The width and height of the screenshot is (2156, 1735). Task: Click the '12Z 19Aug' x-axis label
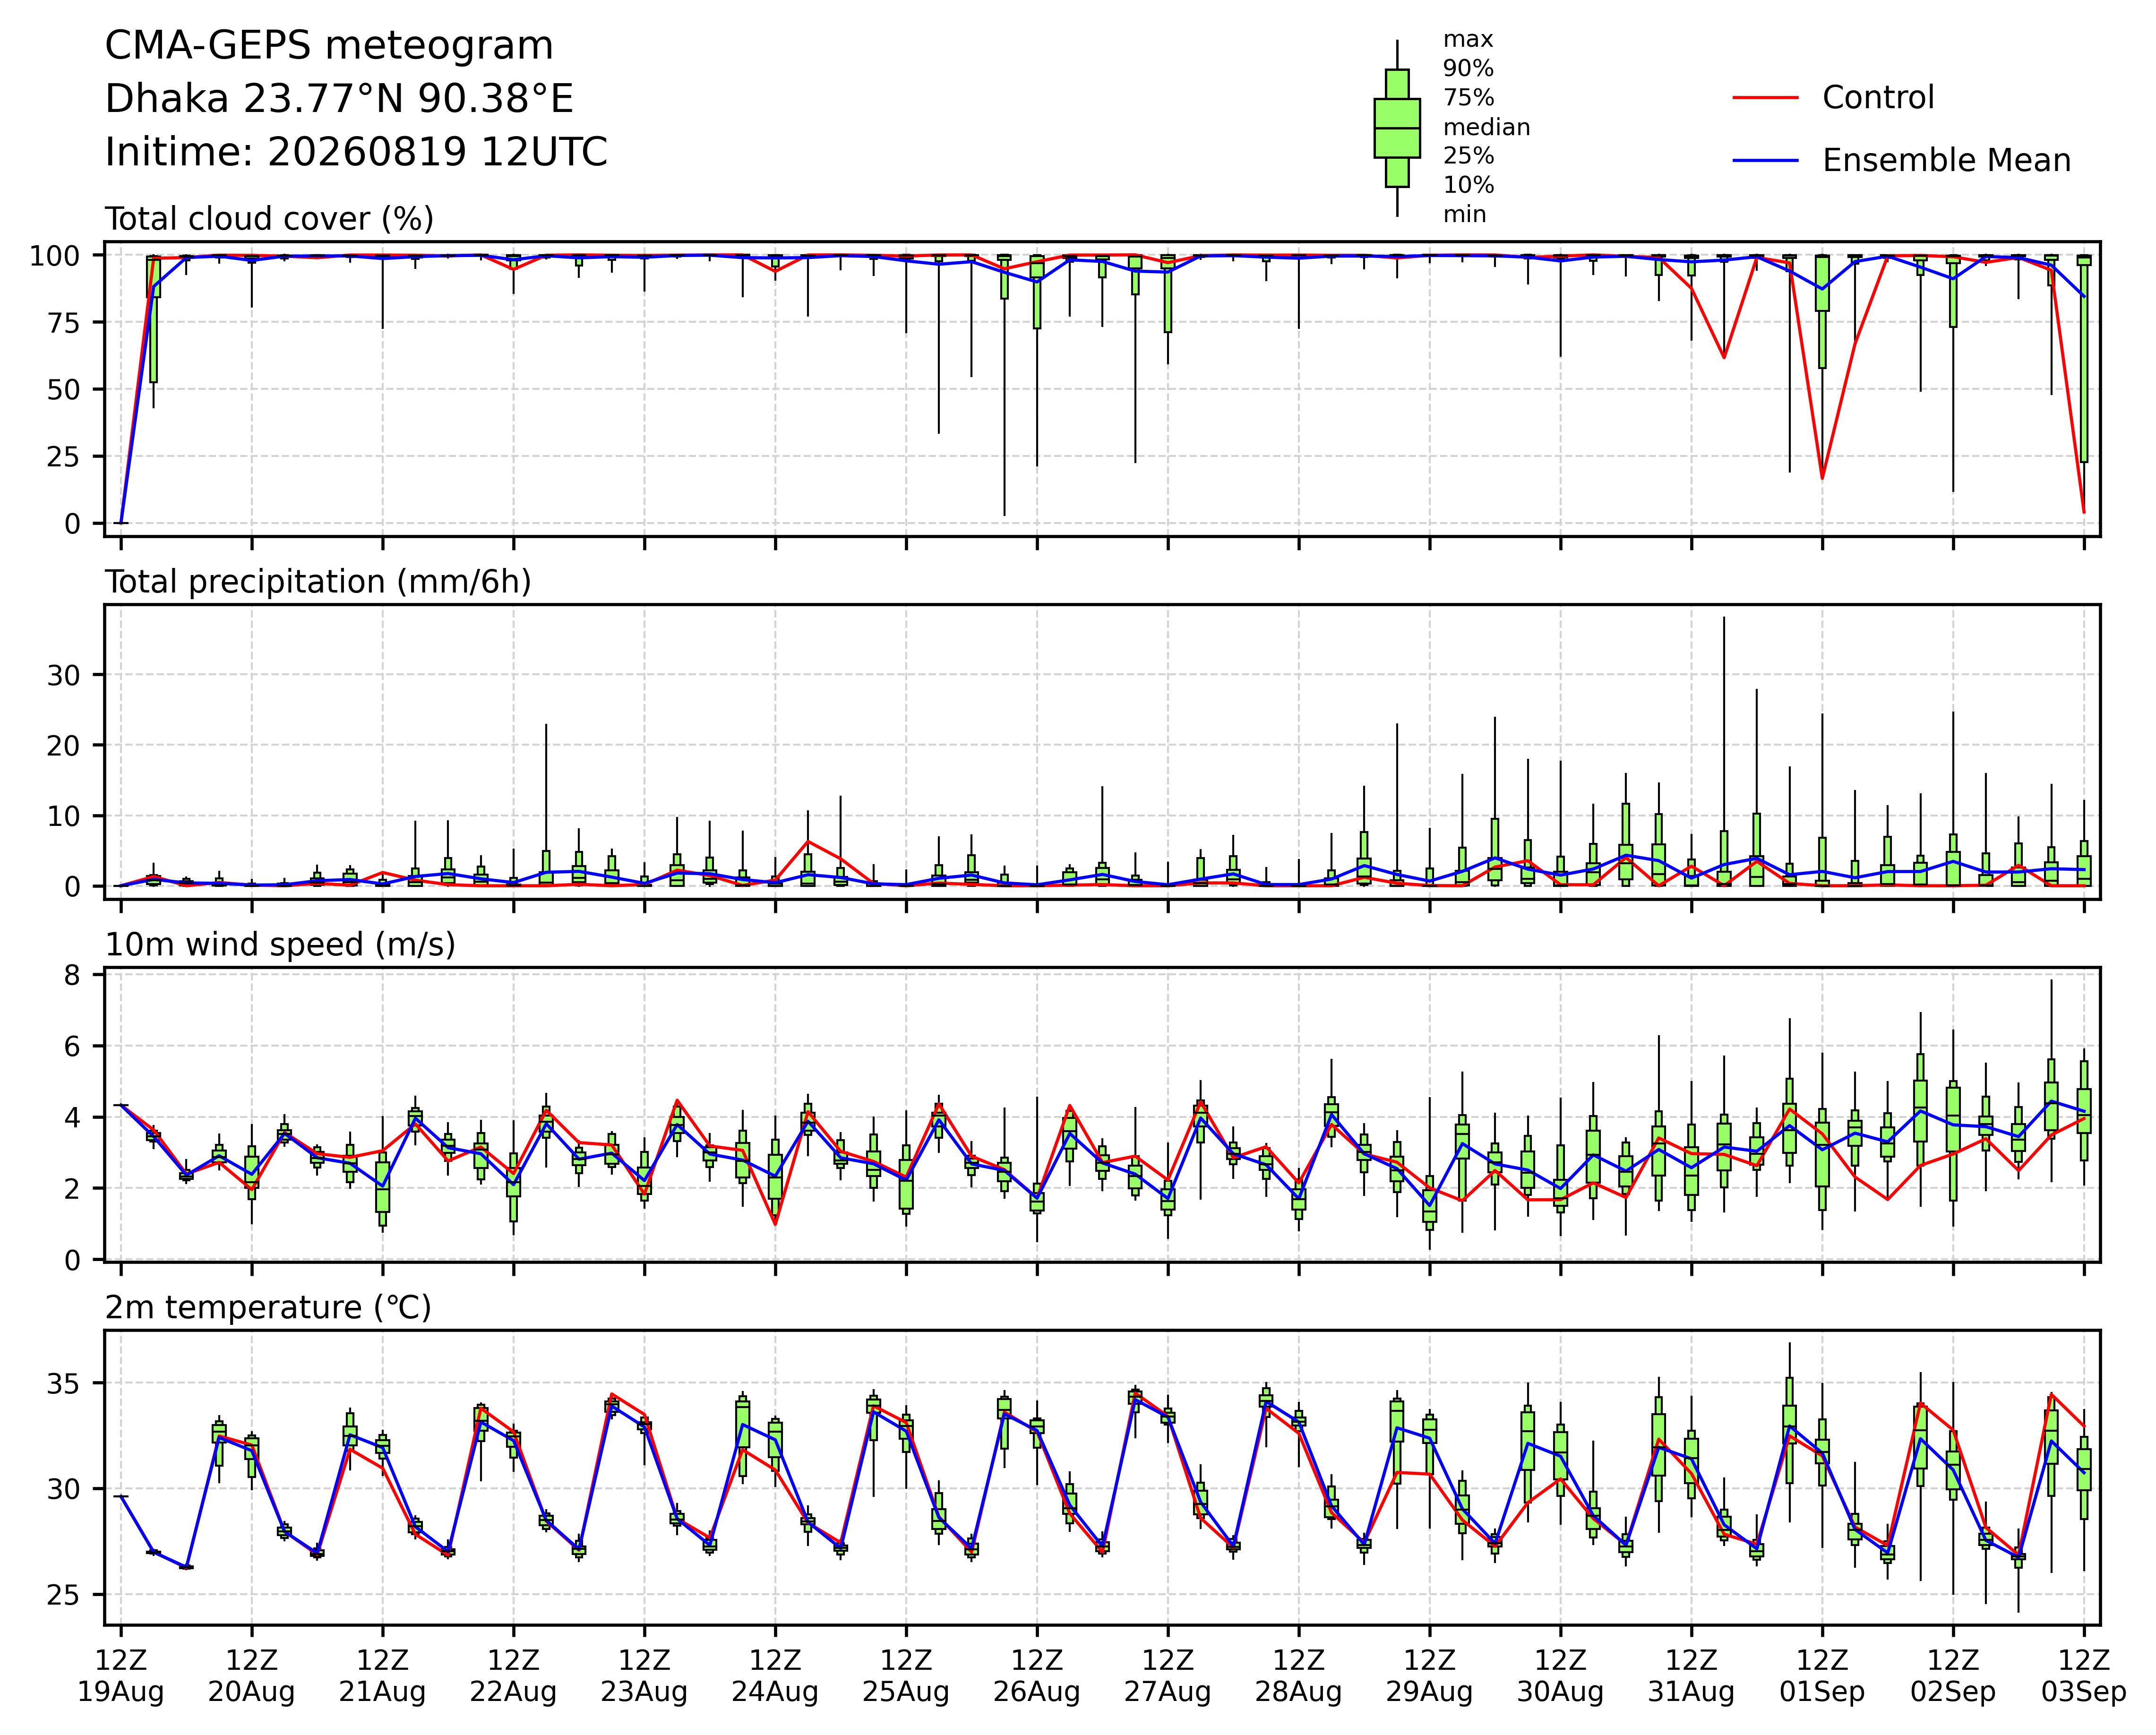[121, 1676]
